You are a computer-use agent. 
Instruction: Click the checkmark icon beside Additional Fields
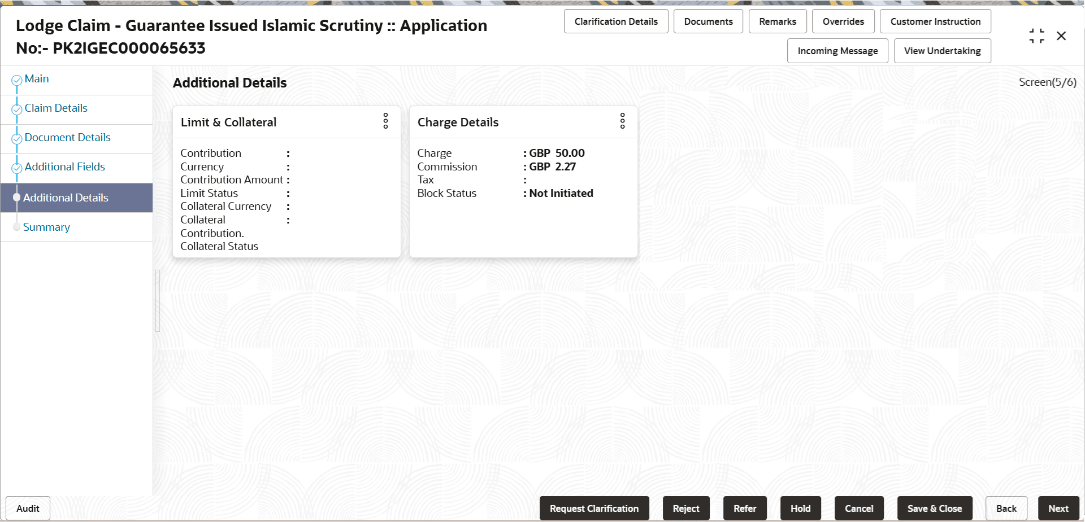16,166
